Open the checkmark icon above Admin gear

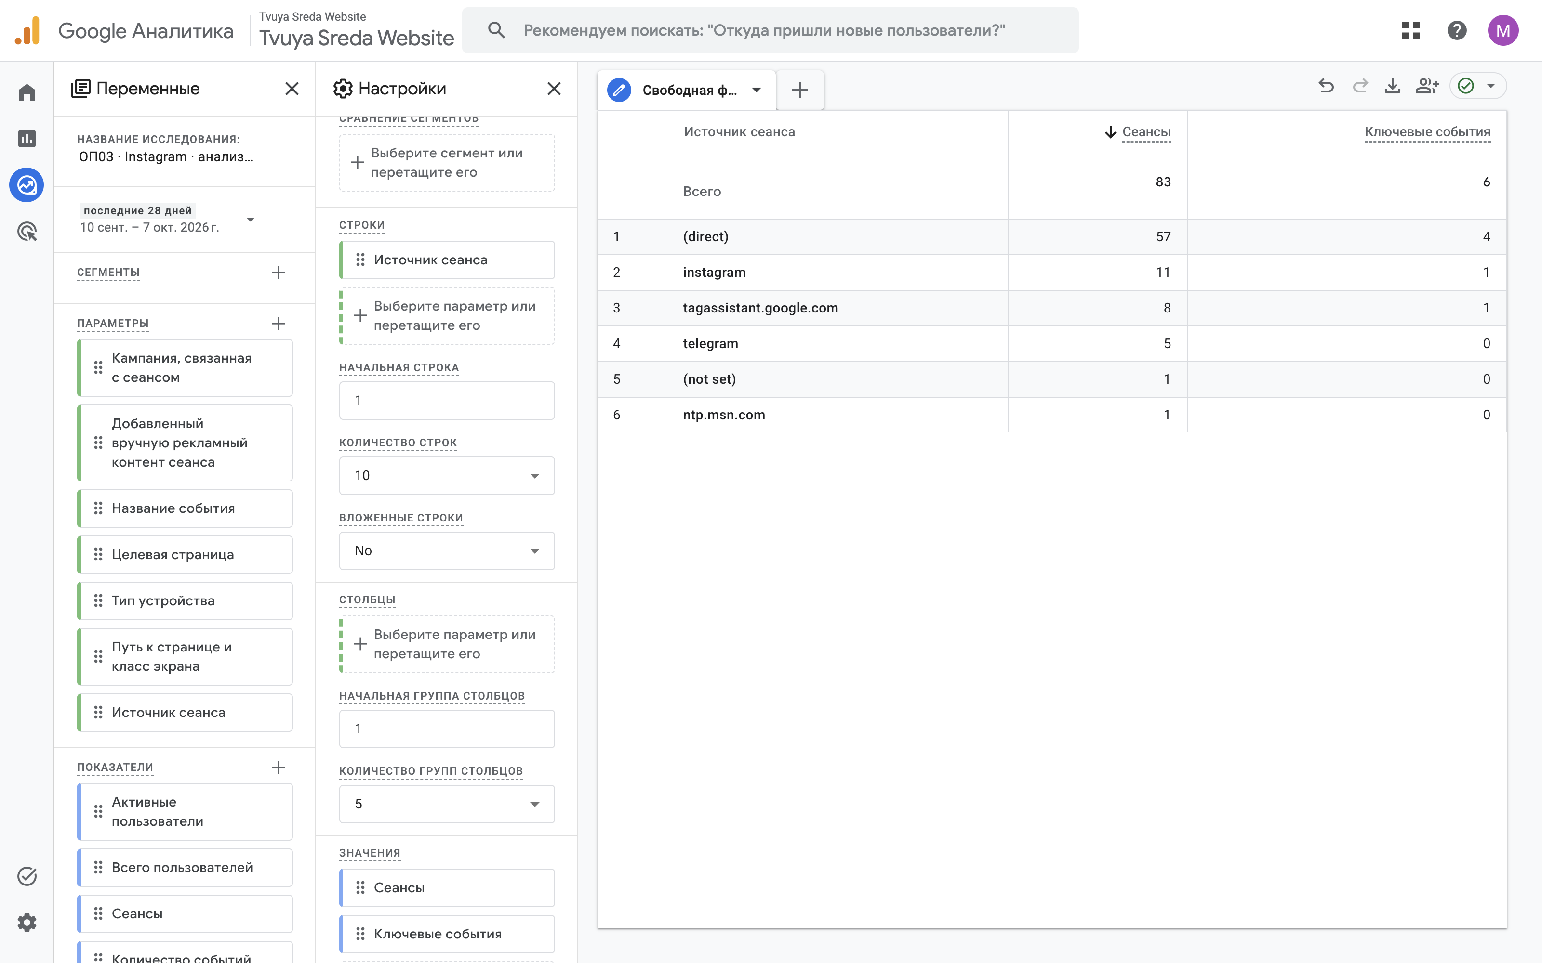point(27,876)
